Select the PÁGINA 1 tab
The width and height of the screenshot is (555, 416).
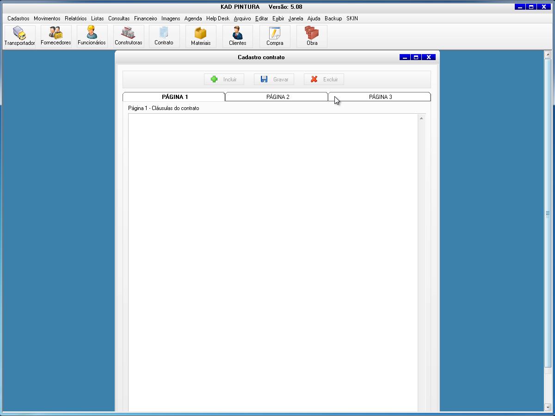[174, 97]
